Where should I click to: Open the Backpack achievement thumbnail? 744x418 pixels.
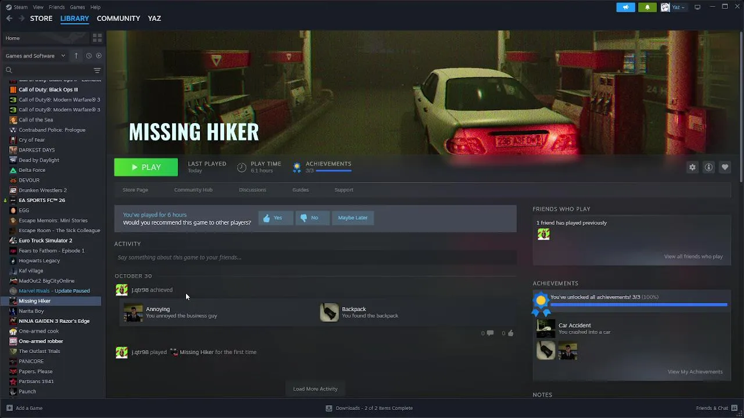(330, 312)
